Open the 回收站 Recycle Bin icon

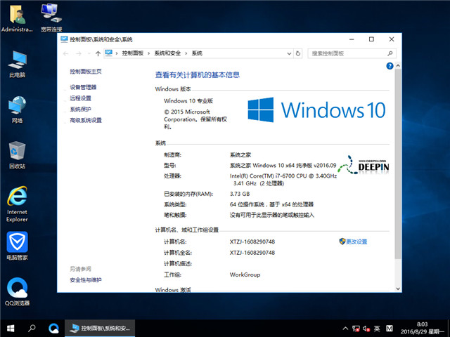point(17,152)
